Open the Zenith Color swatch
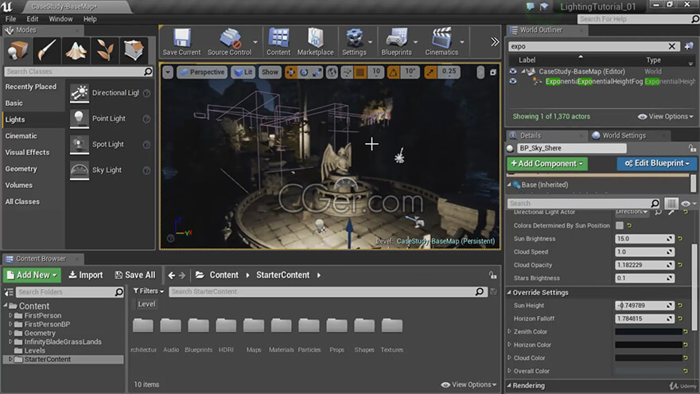The image size is (700, 394). coord(648,332)
